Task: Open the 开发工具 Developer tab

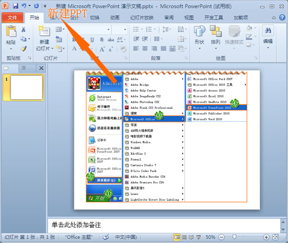Action: click(214, 18)
